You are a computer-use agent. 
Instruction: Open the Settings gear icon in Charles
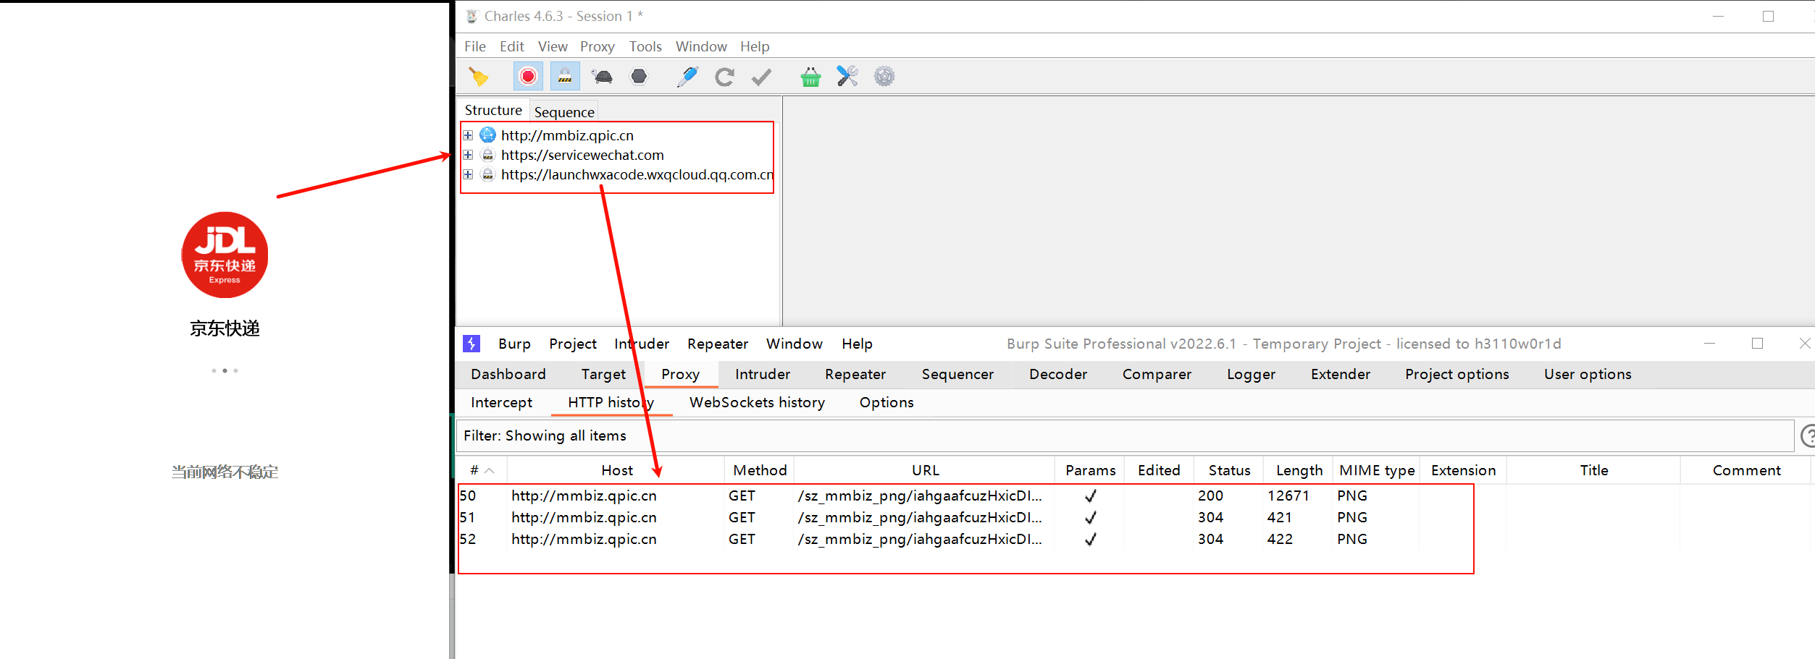(x=884, y=76)
